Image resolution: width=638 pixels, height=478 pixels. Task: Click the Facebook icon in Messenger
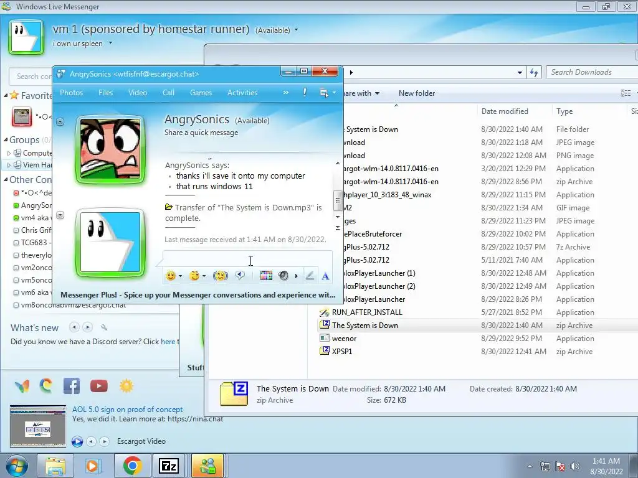coord(72,386)
